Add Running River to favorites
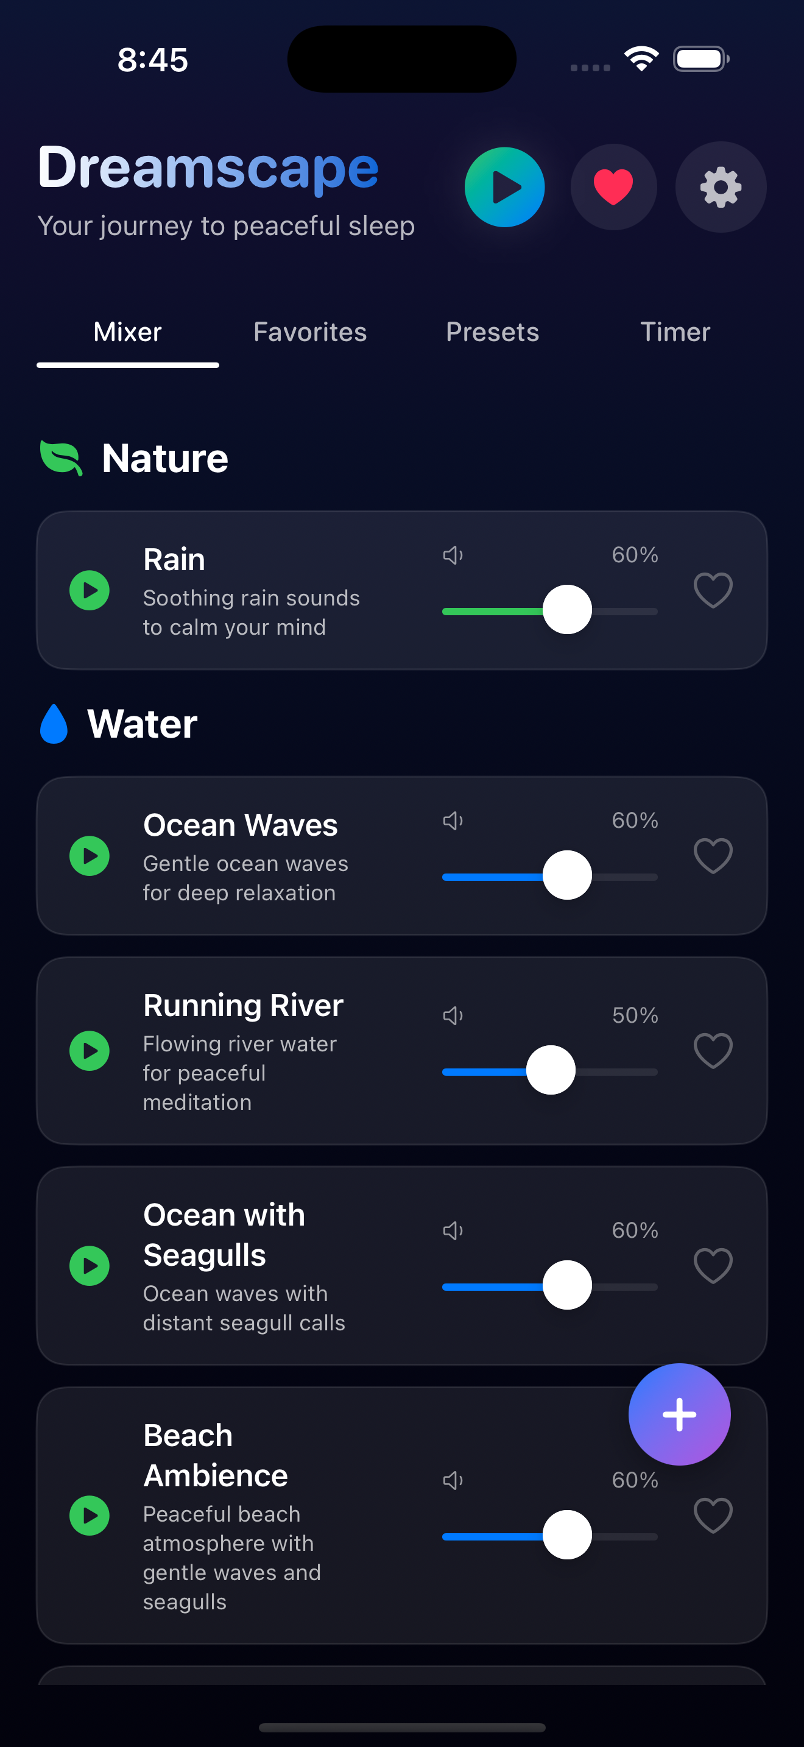Screen dimensions: 804x1747 713,1051
